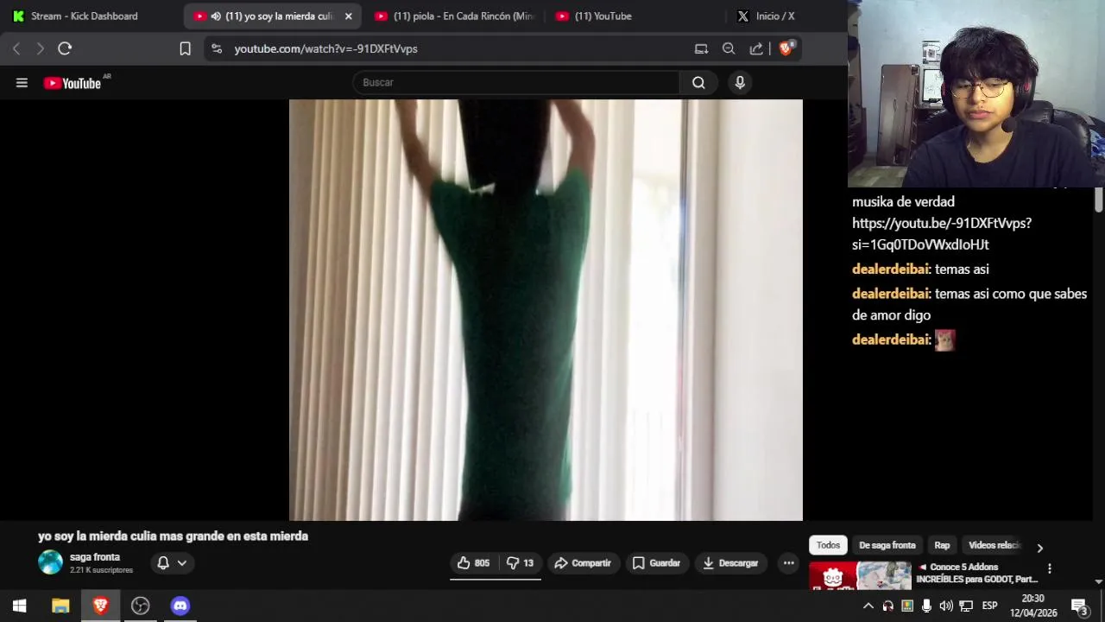Open the youtu.be link in chat
The width and height of the screenshot is (1105, 622).
pyautogui.click(x=941, y=233)
